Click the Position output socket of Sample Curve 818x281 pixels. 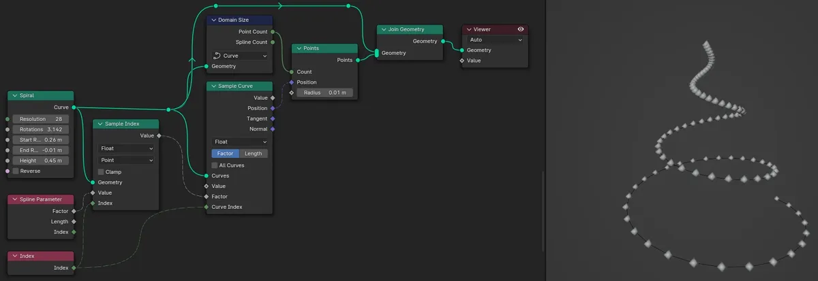[x=273, y=108]
